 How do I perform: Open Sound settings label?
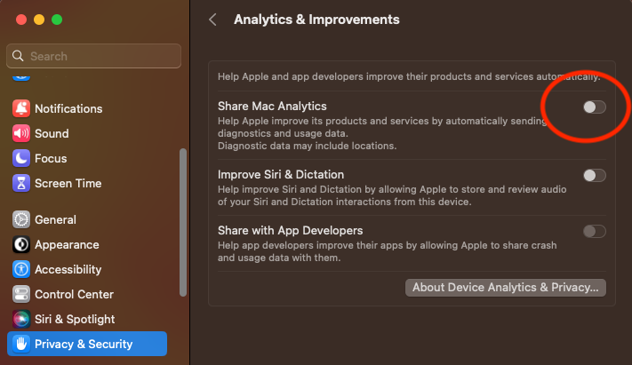52,134
